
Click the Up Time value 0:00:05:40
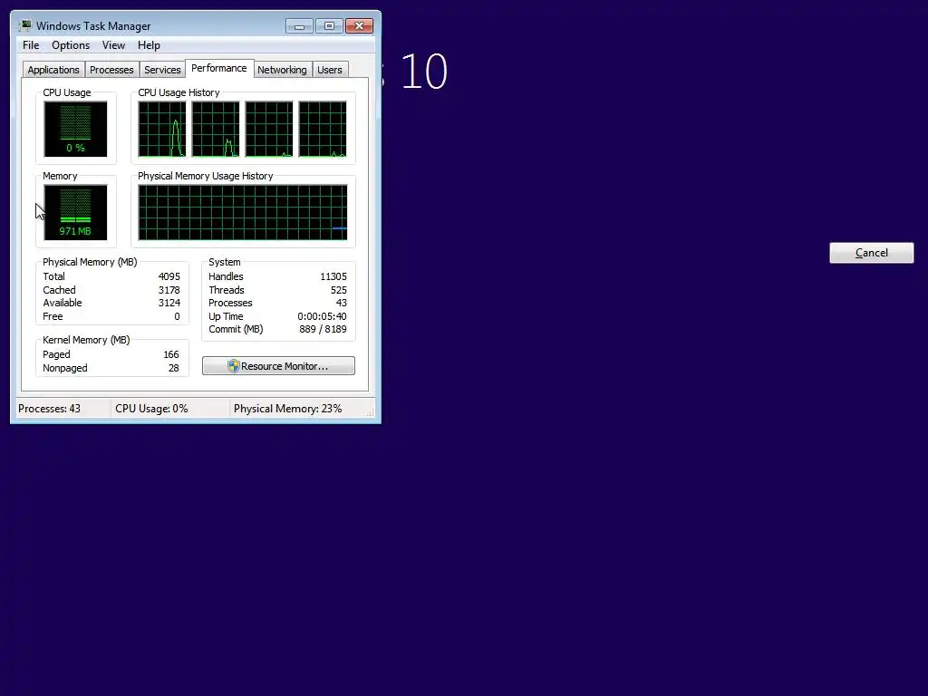point(322,316)
